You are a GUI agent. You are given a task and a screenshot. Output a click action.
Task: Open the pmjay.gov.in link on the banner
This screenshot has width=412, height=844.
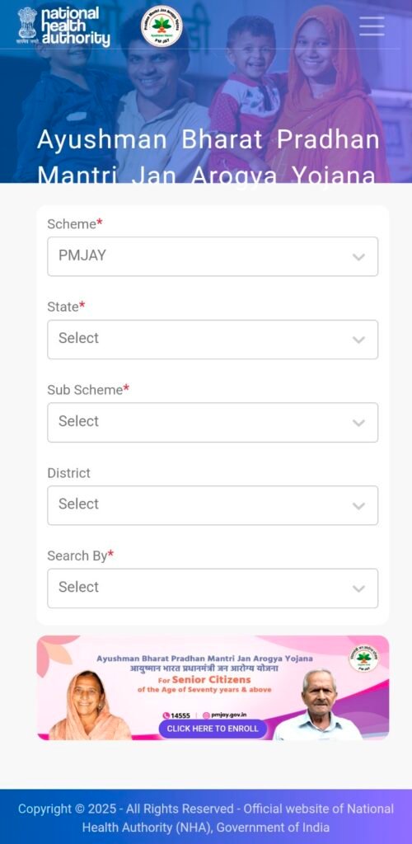click(225, 715)
